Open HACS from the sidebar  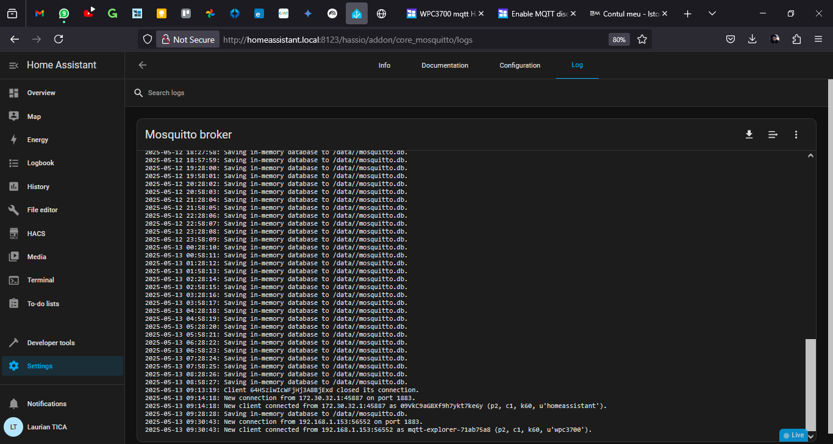36,234
